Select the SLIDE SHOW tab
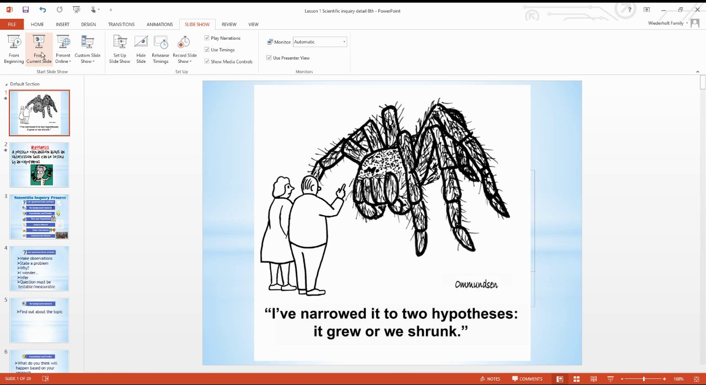Screen dimensions: 706x385 point(197,24)
